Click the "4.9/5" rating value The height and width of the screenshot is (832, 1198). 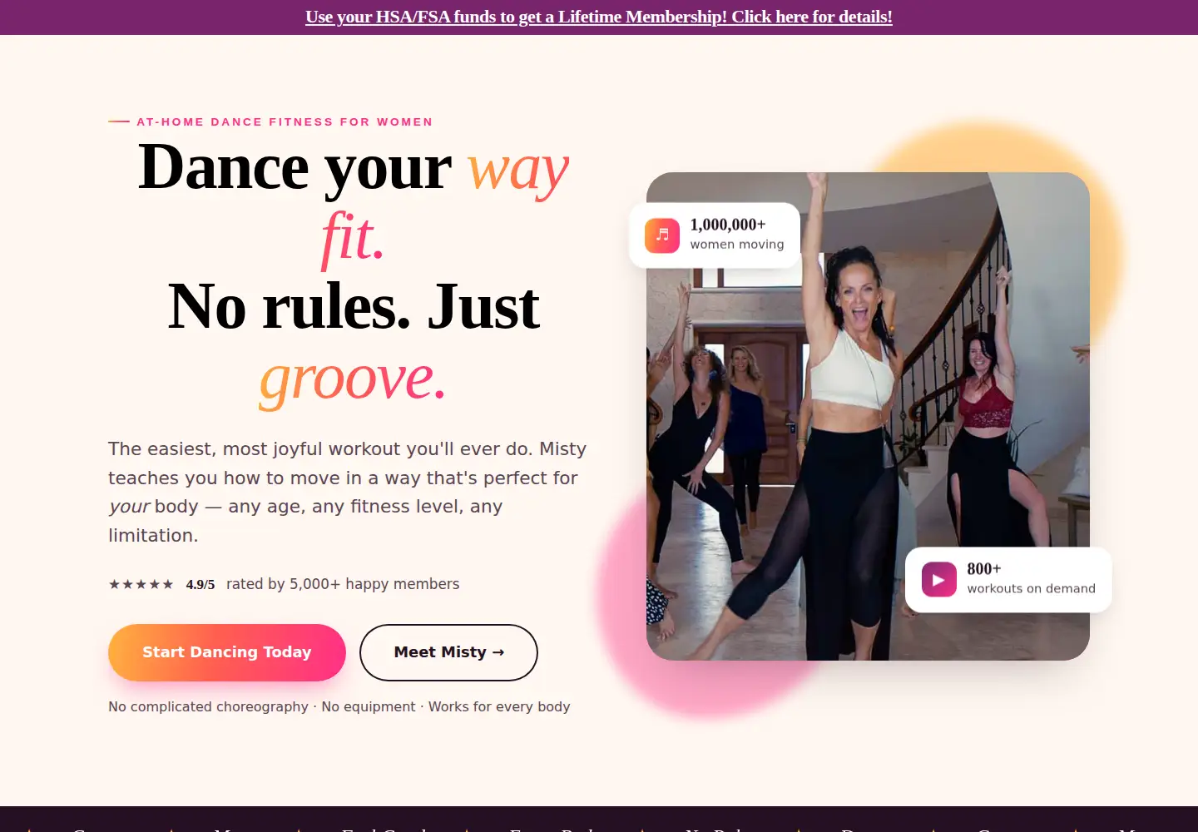click(200, 584)
